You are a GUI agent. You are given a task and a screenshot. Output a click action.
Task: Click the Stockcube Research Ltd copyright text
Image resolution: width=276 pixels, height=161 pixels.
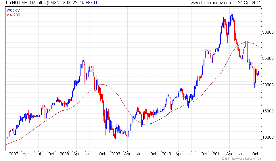(x=241, y=159)
